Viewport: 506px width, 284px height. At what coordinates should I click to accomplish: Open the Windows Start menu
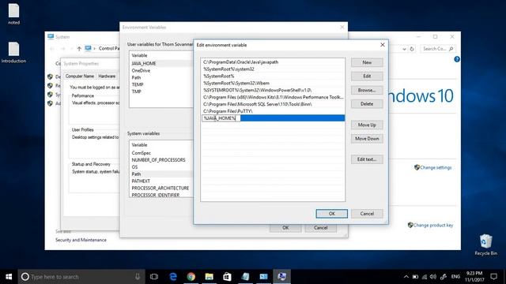click(x=9, y=277)
